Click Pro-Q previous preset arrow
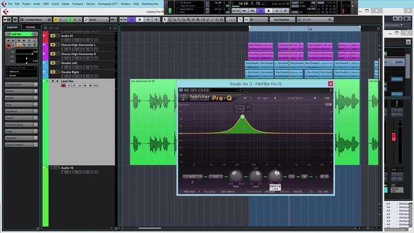Image resolution: width=414 pixels, height=233 pixels. [x=275, y=98]
